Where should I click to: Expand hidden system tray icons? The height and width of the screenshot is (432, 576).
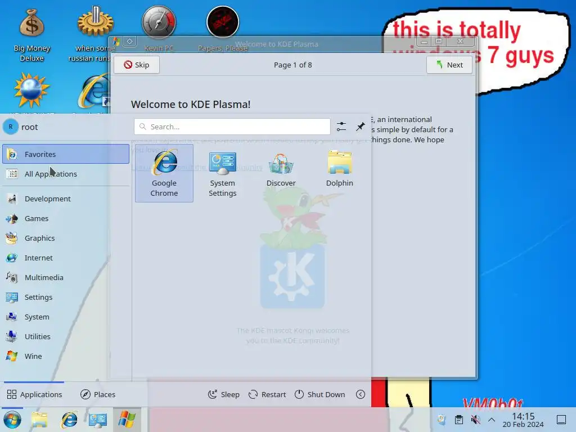point(492,420)
